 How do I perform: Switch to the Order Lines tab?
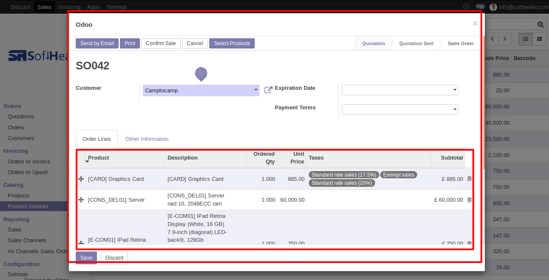click(x=97, y=139)
